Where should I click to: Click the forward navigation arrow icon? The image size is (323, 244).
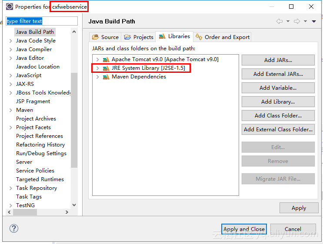point(297,21)
